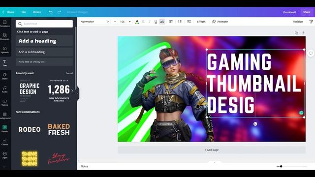Toggle uppercase text formatting

[162, 22]
